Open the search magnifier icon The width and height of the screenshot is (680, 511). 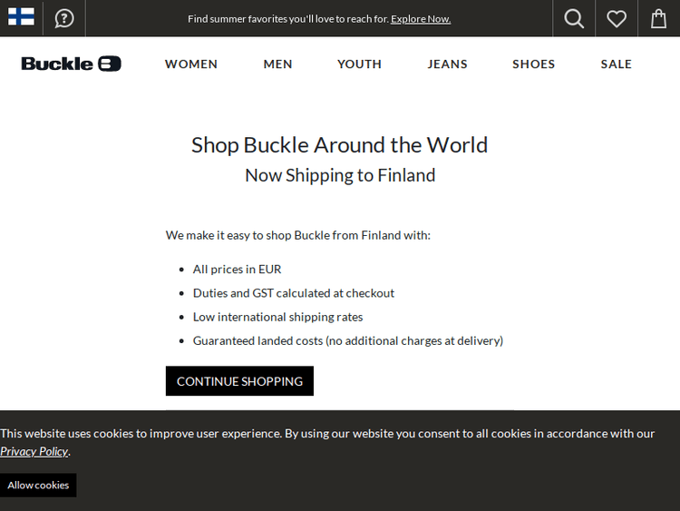[x=574, y=18]
